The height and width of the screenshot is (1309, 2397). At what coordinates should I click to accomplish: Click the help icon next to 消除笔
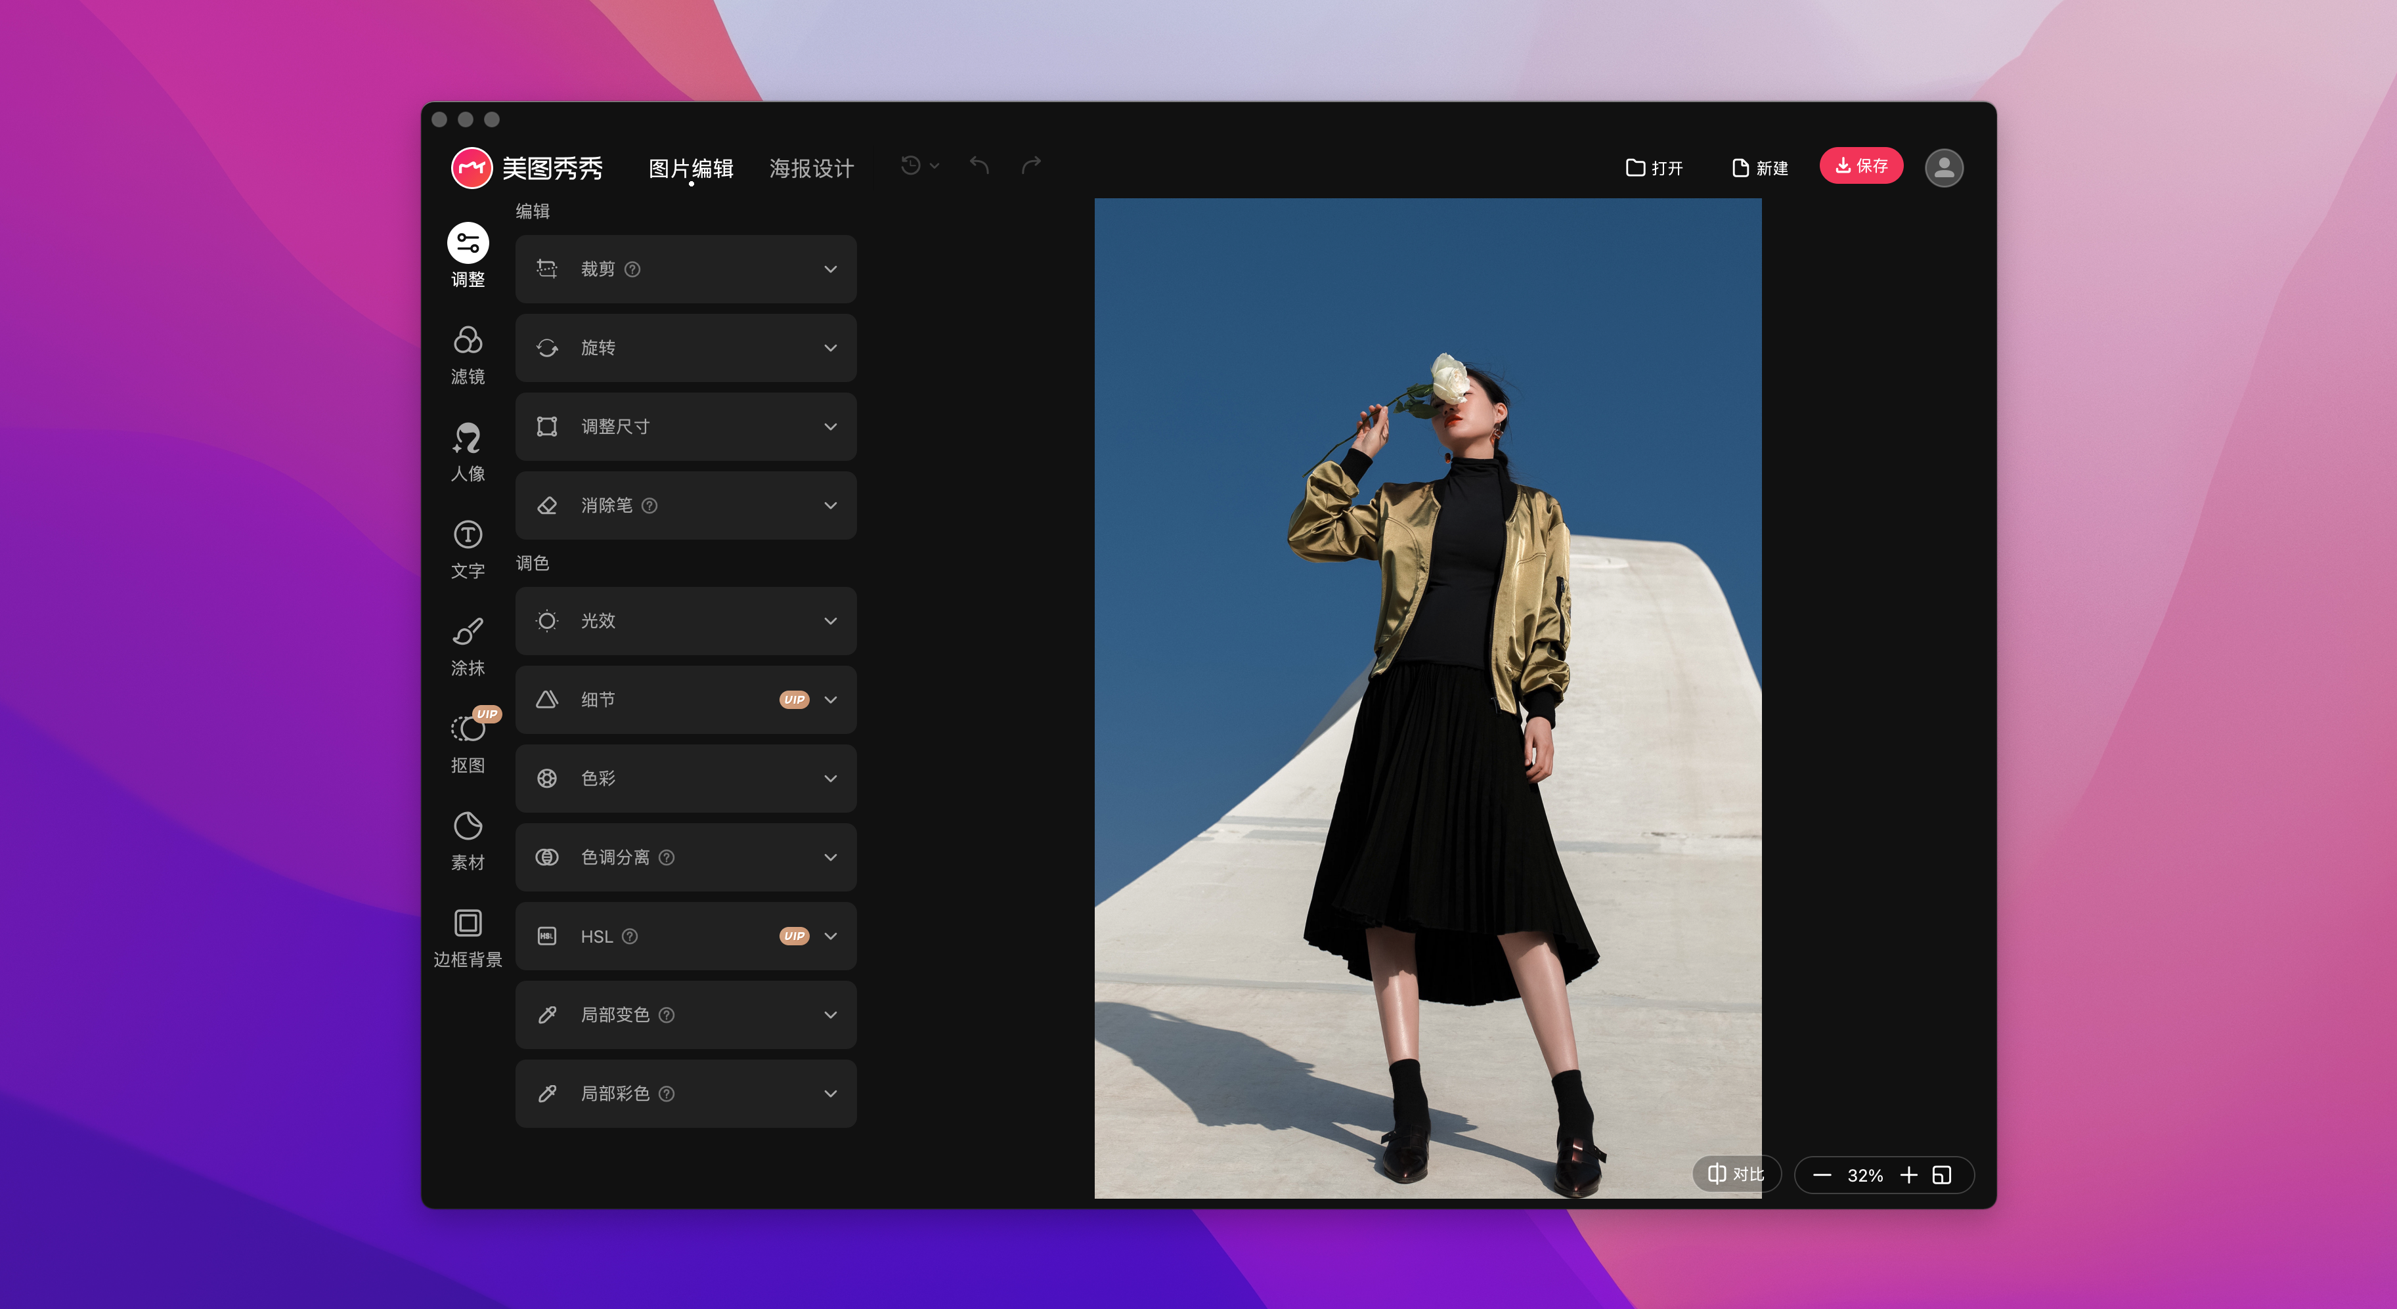click(649, 505)
